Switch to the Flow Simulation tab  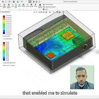point(5,12)
